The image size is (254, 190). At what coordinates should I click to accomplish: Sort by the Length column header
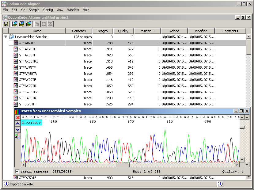tap(103, 31)
